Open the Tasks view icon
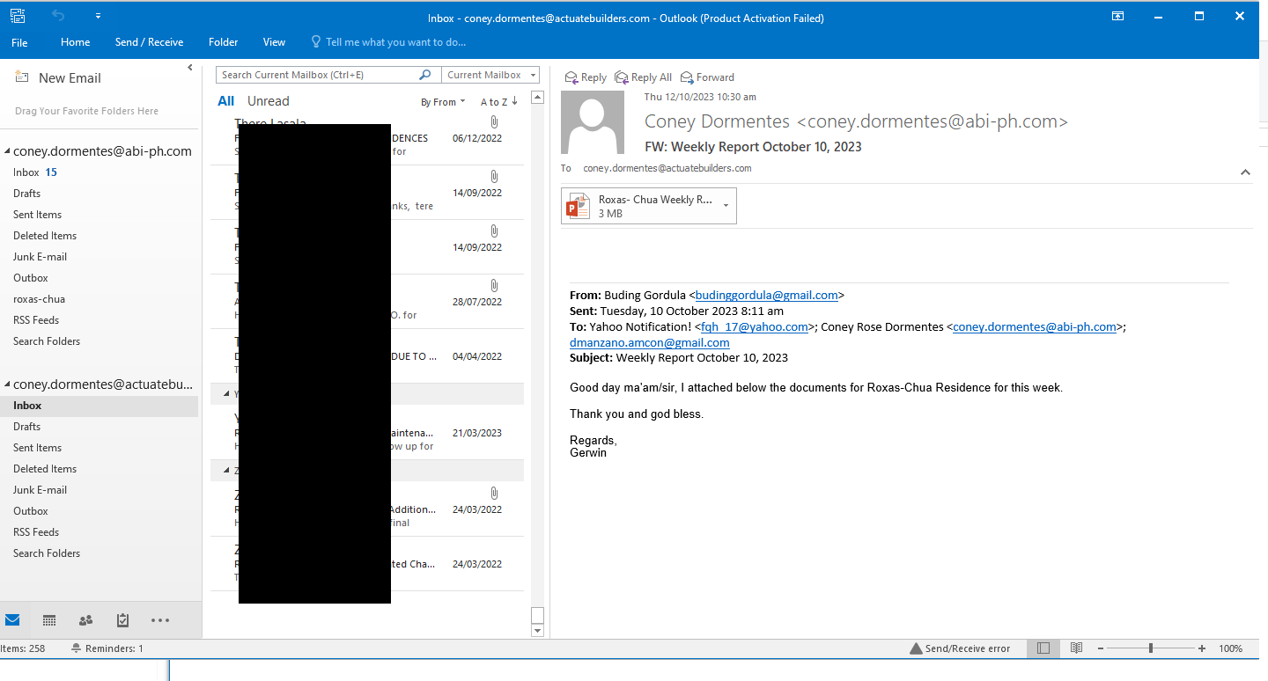Image resolution: width=1268 pixels, height=681 pixels. click(123, 620)
